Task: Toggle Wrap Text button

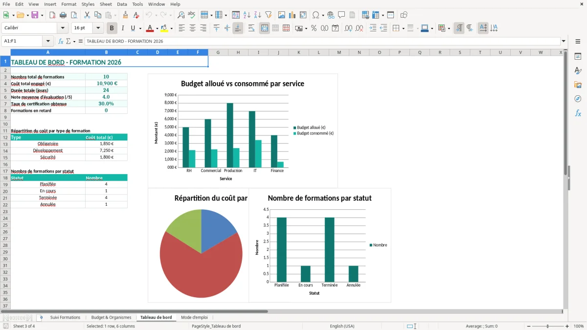Action: point(251,28)
